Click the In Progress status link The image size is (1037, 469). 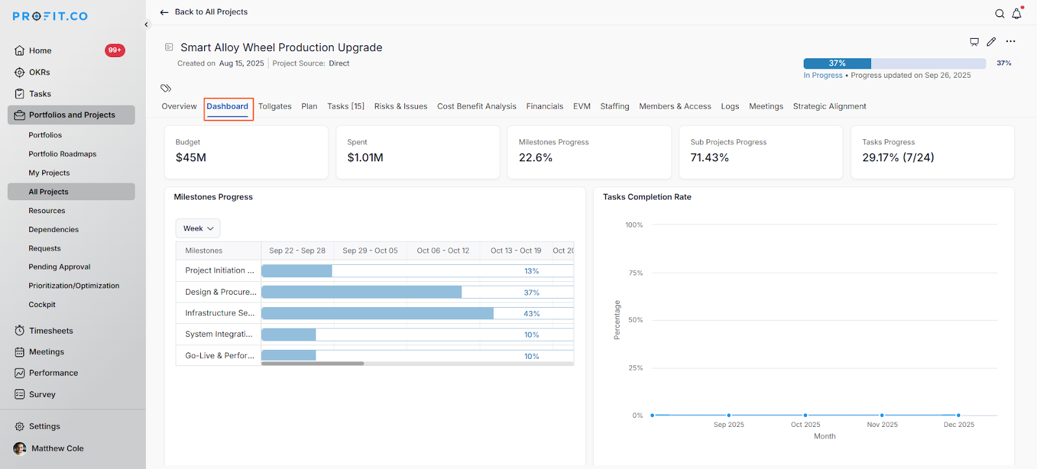822,76
